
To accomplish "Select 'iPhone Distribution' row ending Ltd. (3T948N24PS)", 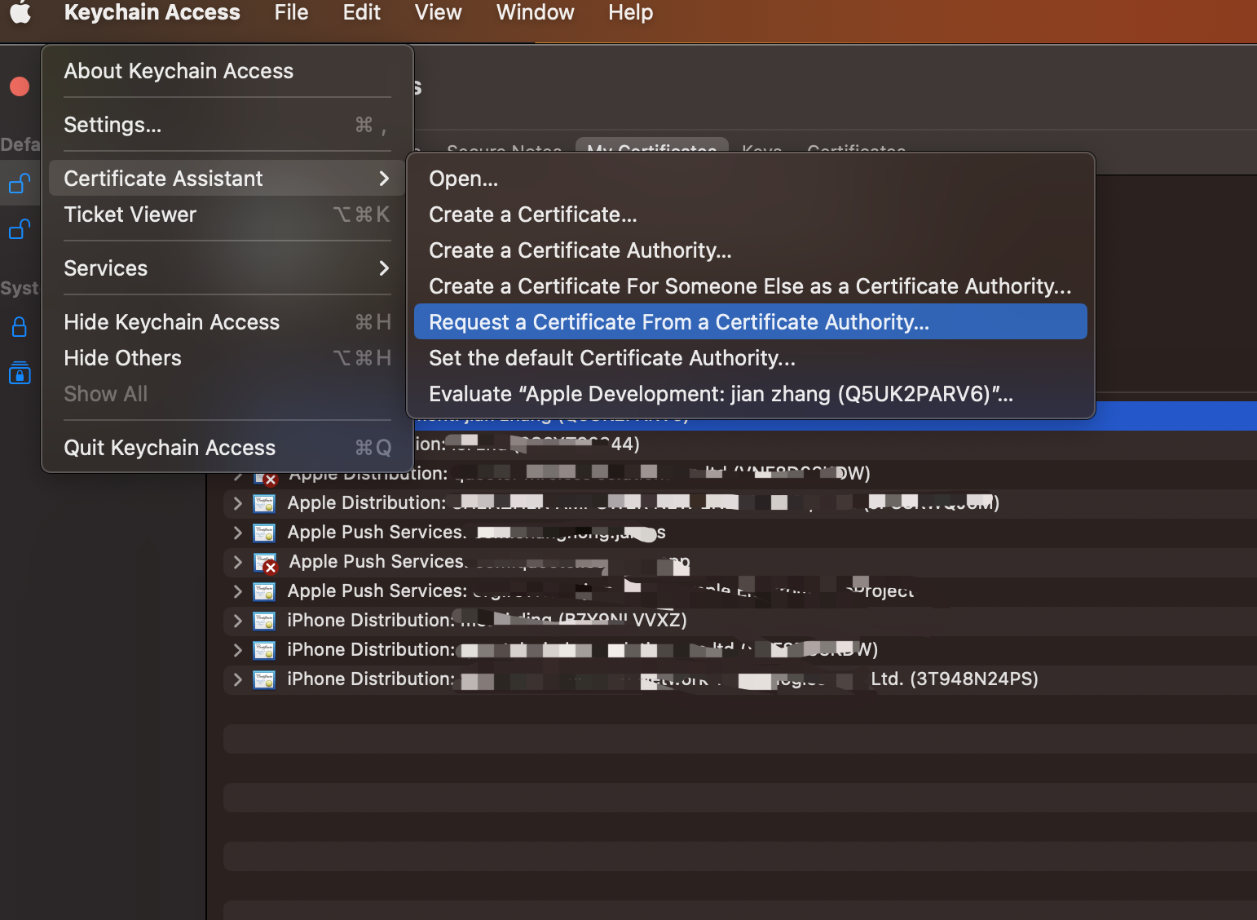I will [x=740, y=679].
